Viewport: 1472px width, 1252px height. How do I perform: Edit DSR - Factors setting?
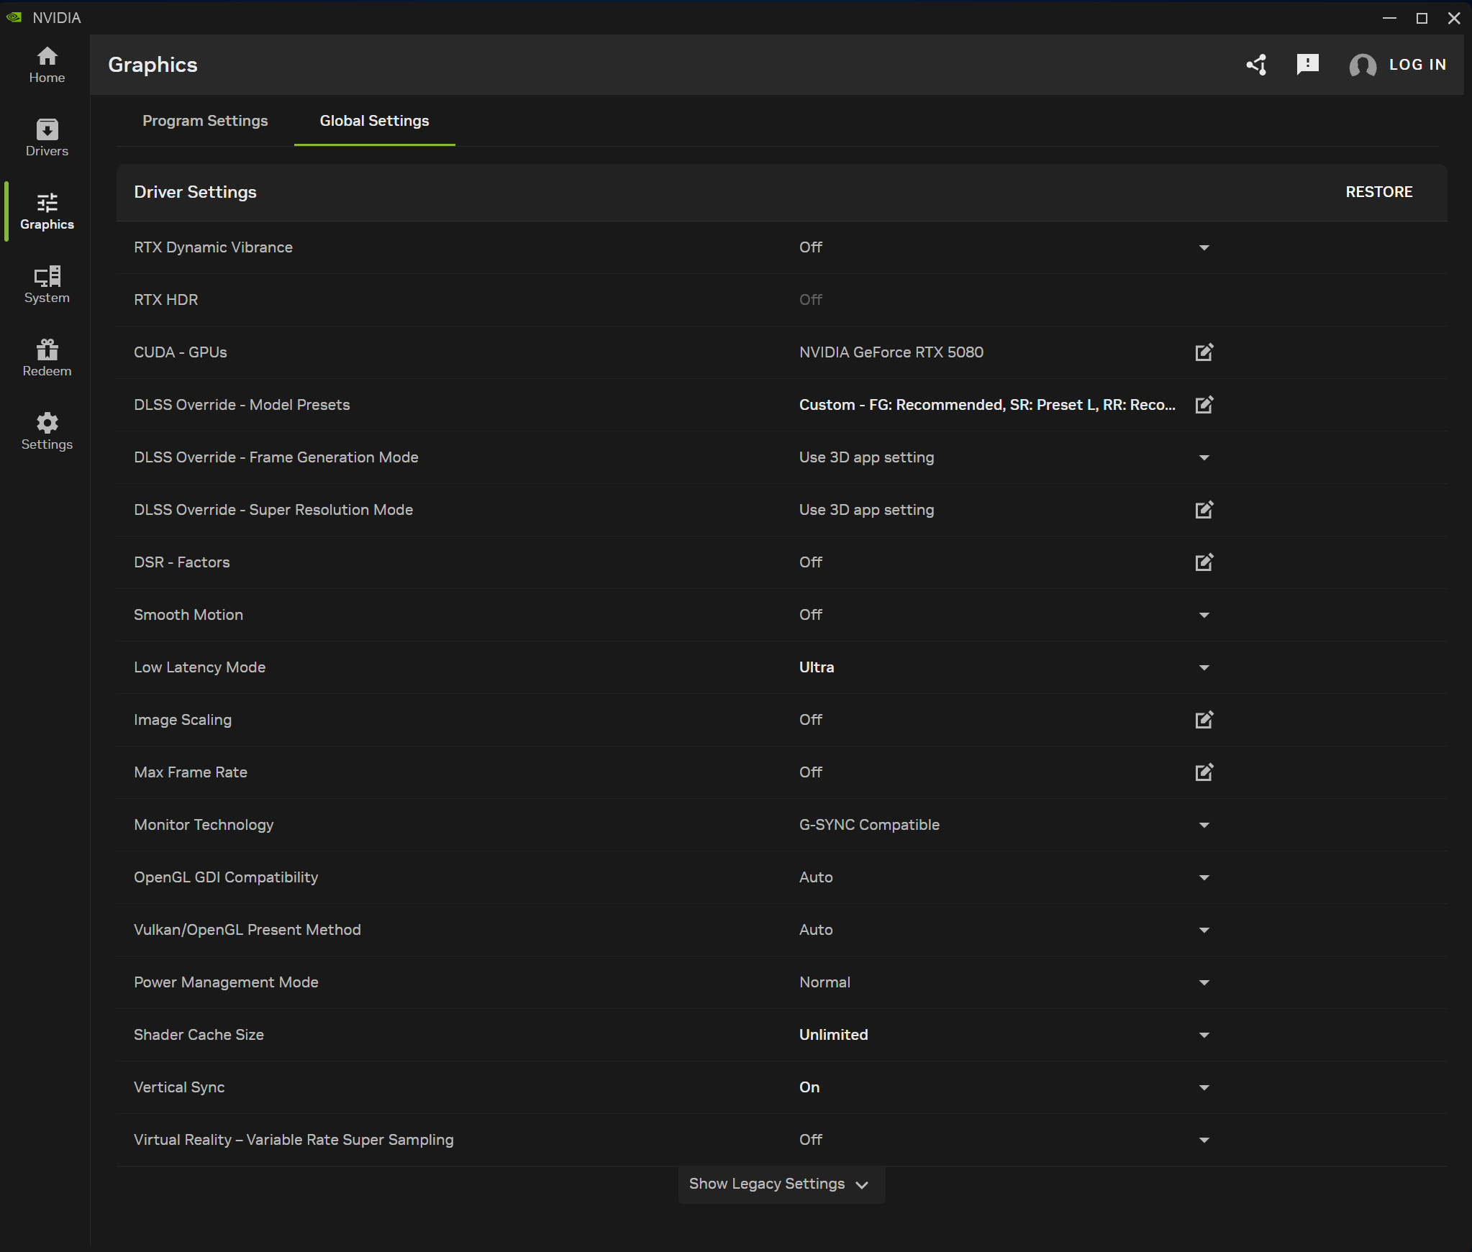(1204, 562)
